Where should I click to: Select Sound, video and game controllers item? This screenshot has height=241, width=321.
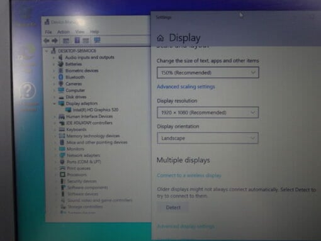pos(99,200)
